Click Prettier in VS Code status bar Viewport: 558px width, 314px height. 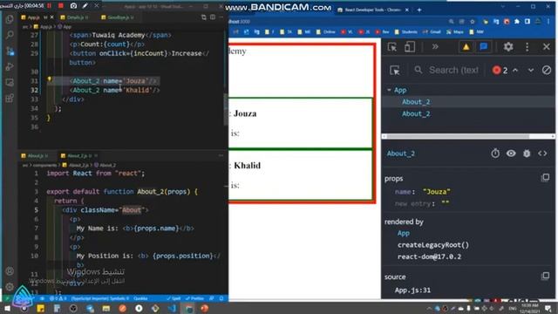pos(194,298)
